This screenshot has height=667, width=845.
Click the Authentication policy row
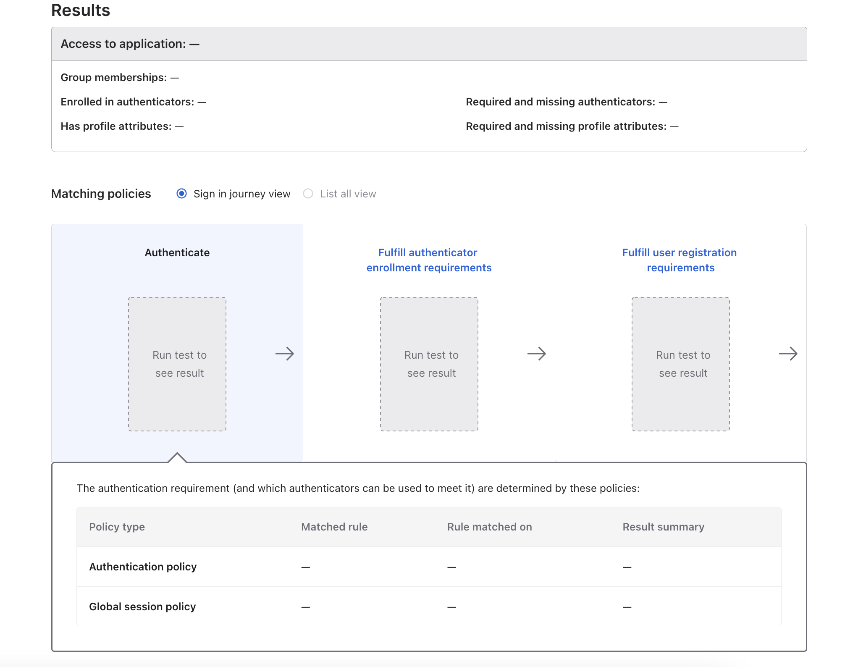[143, 567]
